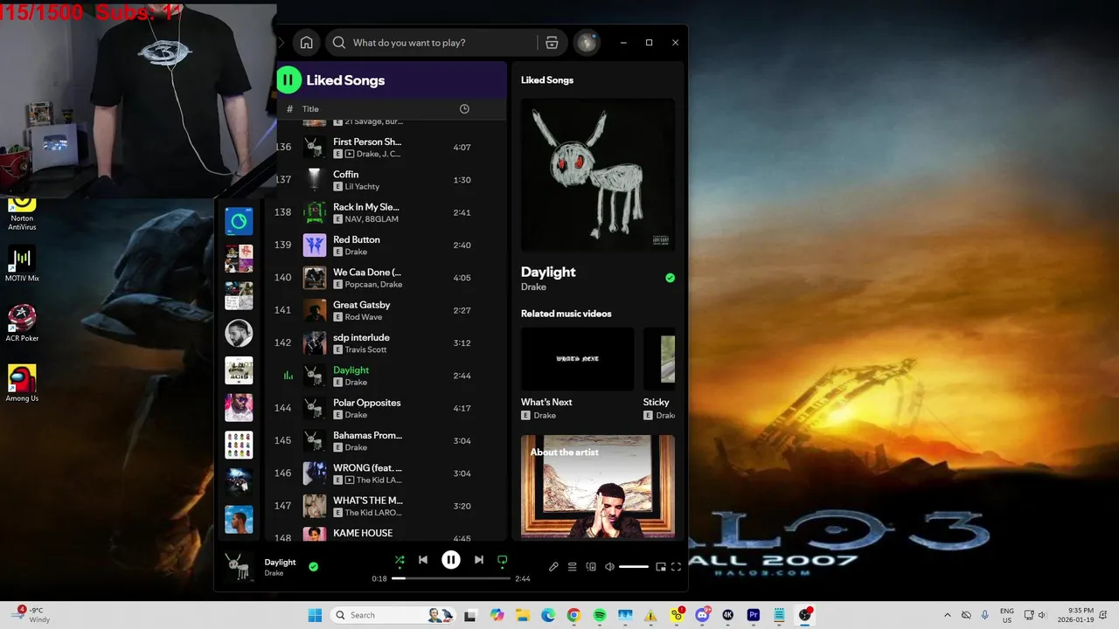
Task: Open Norton AntiVirus desktop shortcut
Action: tap(22, 213)
